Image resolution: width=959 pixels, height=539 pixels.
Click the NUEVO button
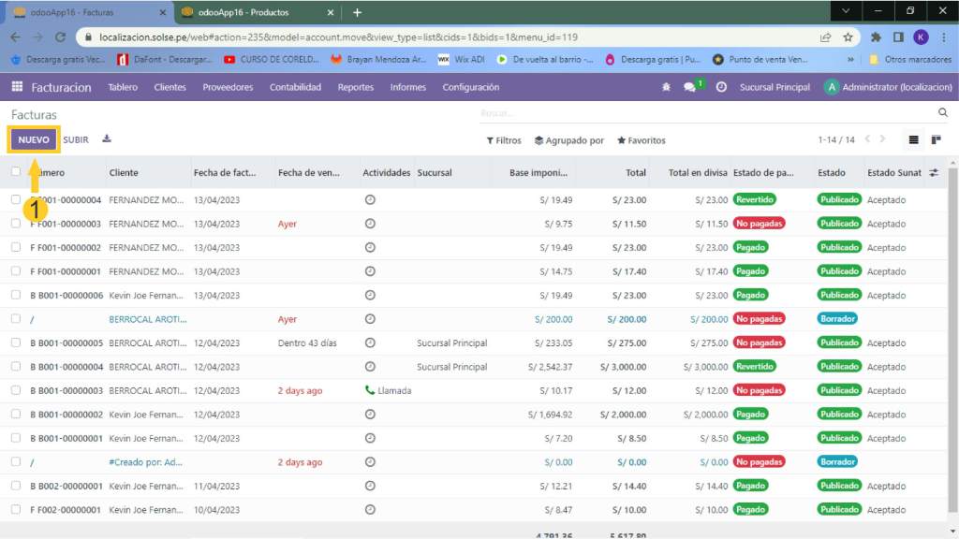click(x=34, y=139)
